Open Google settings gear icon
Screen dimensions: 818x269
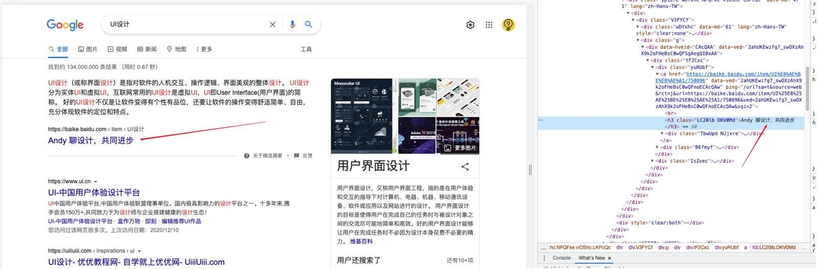(470, 25)
